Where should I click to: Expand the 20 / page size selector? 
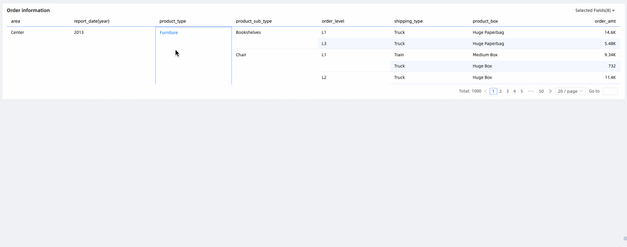(570, 91)
